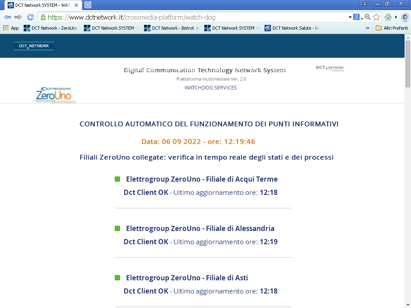Open the DCT Network - ZeroUno bookmark
The height and width of the screenshot is (308, 411).
(51, 28)
